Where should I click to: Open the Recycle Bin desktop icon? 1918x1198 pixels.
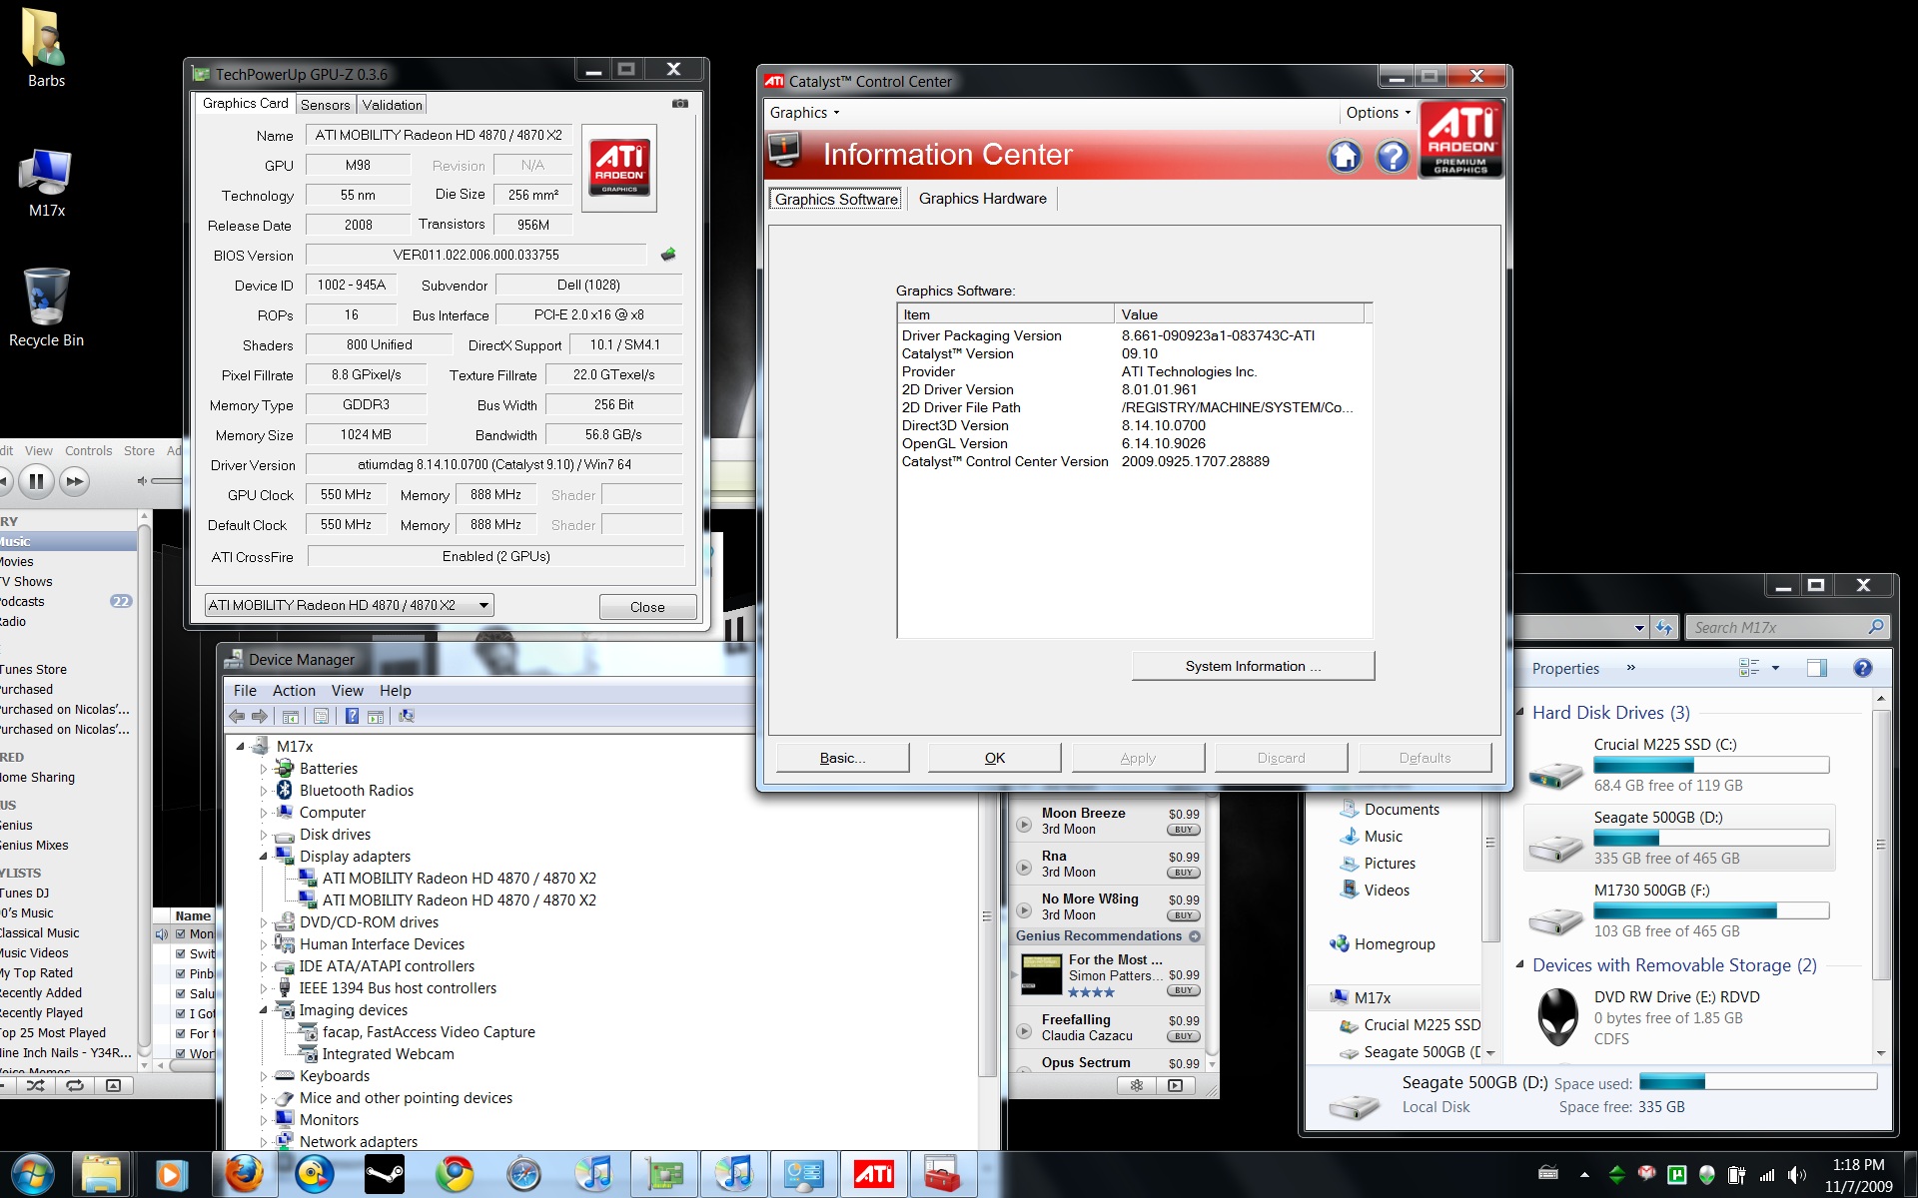tap(46, 307)
